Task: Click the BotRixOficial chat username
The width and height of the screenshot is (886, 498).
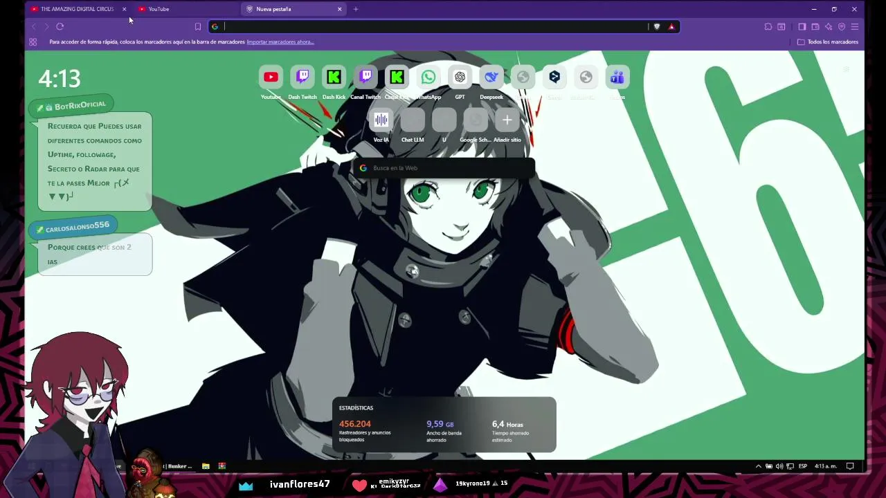Action: (x=80, y=106)
